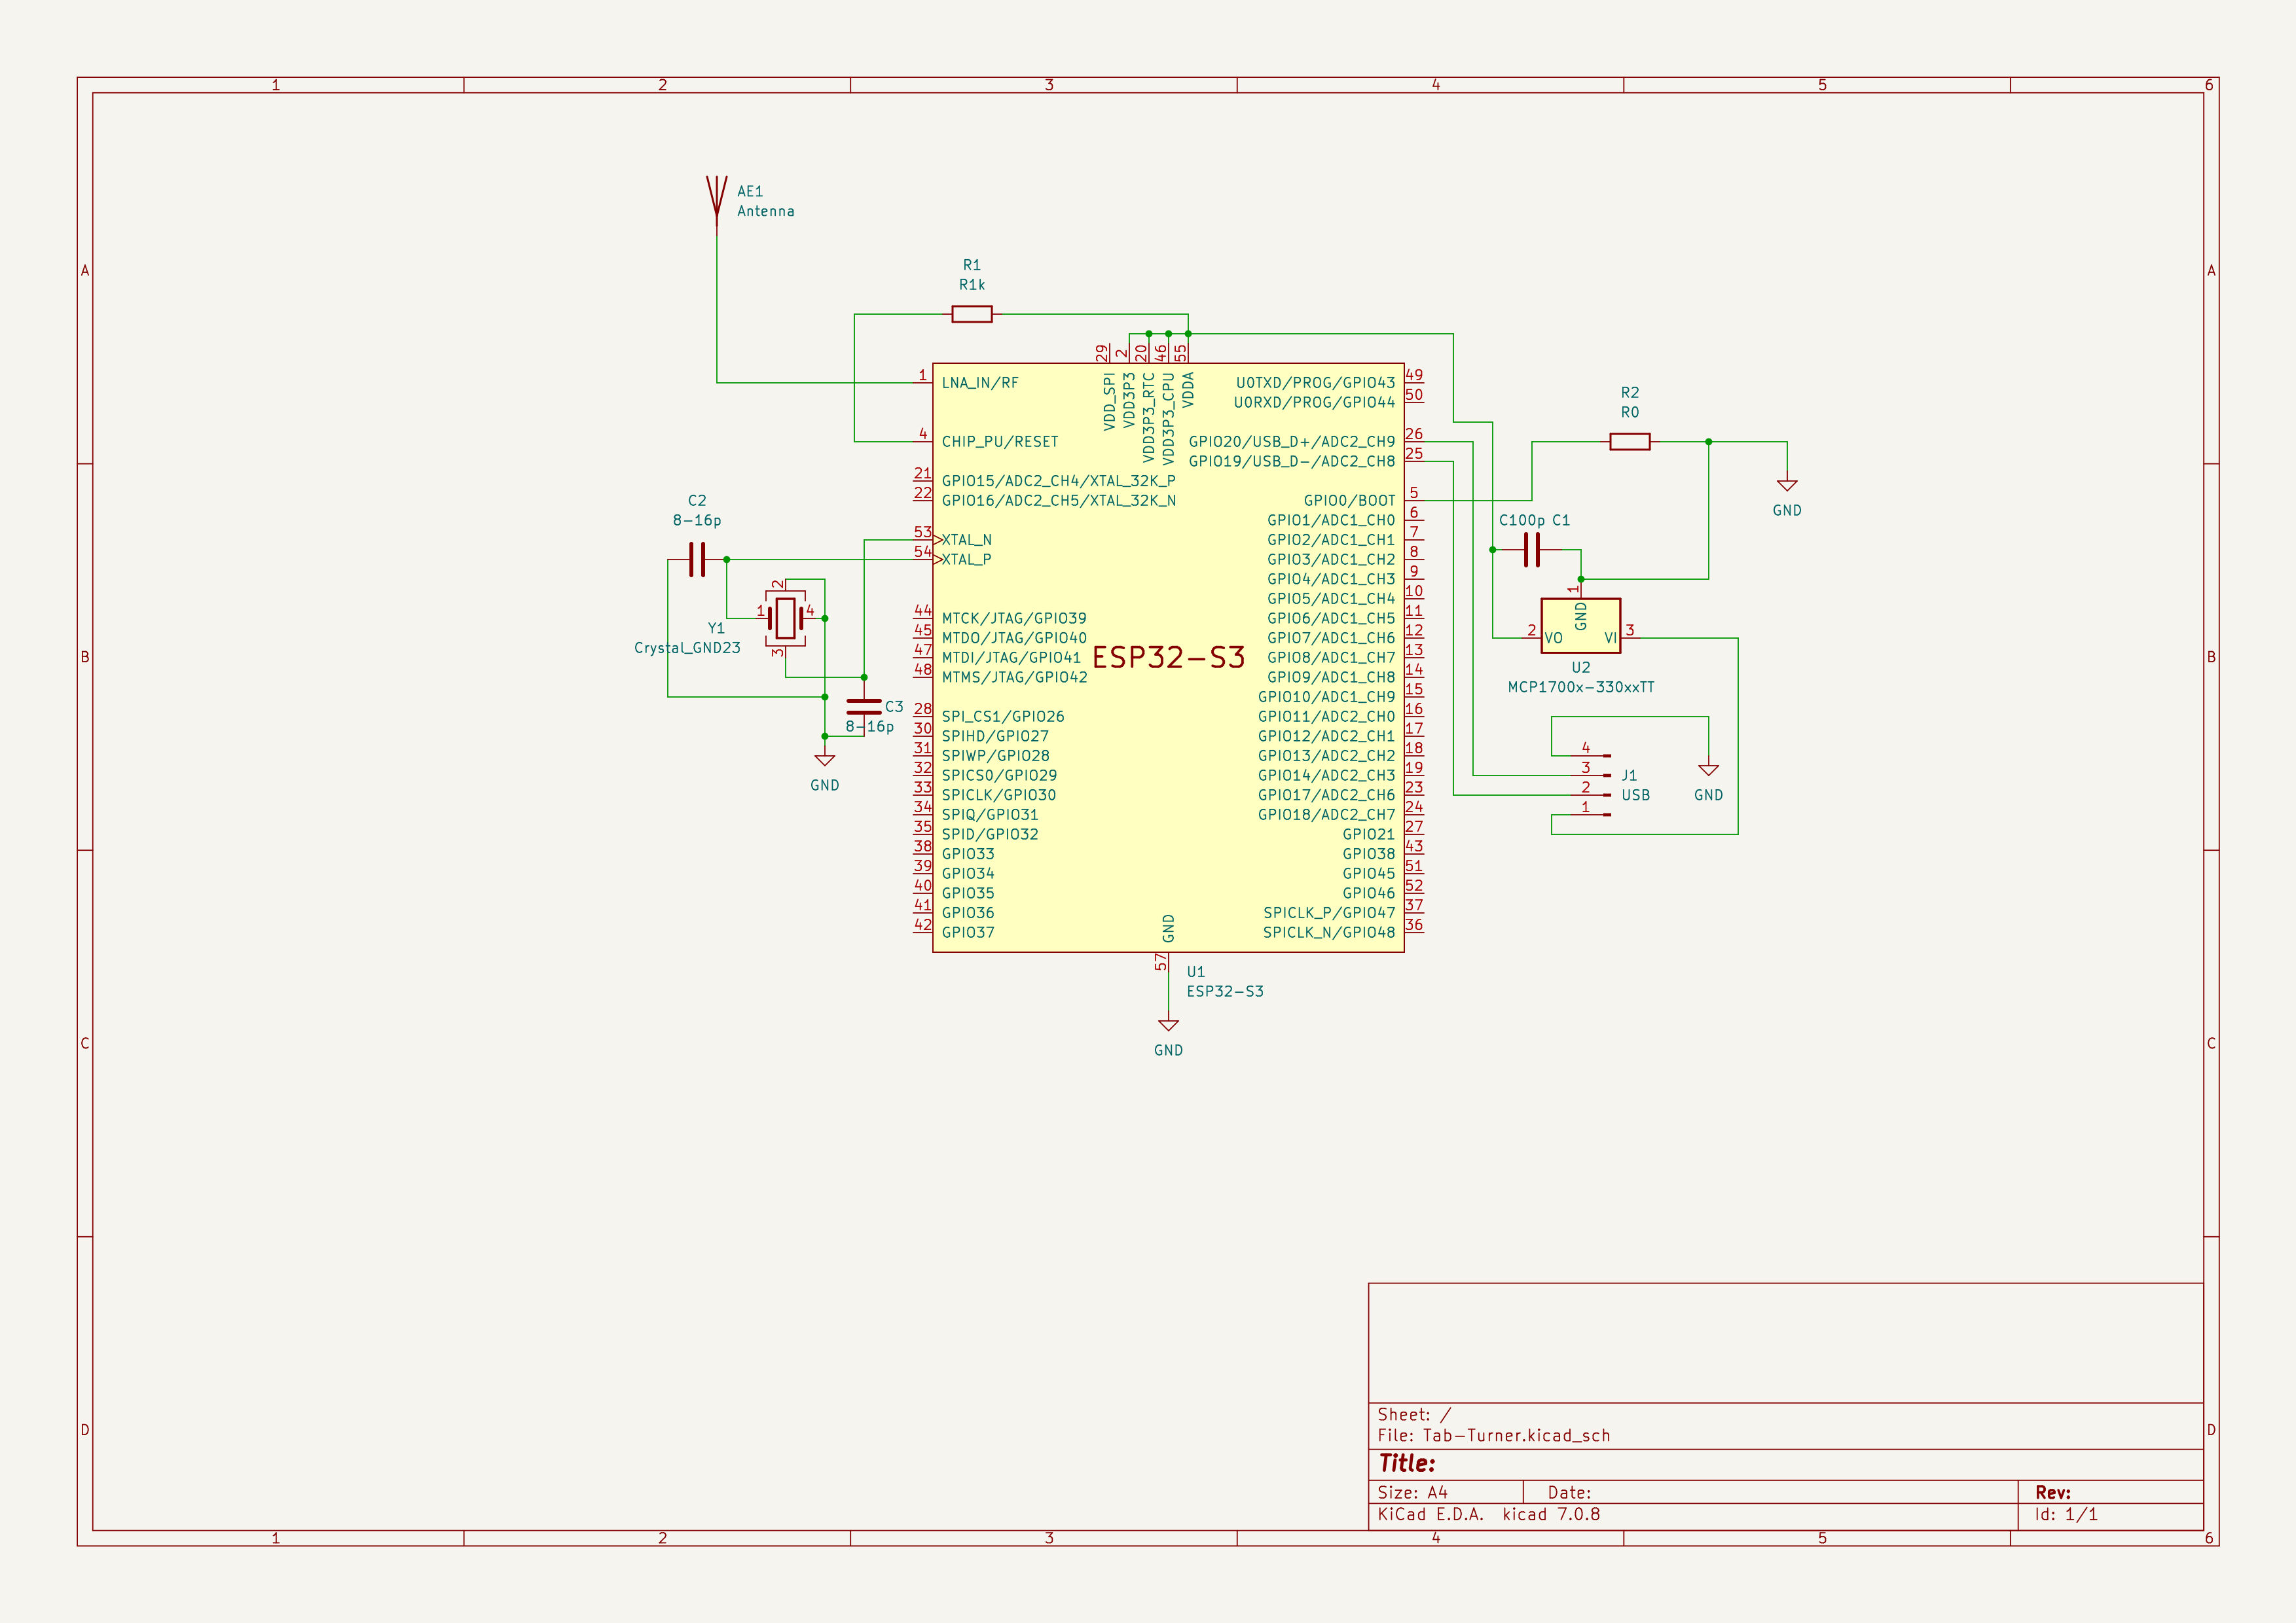Click the XTAL_P pin label
Viewport: 2296px width, 1623px height.
pyautogui.click(x=966, y=560)
